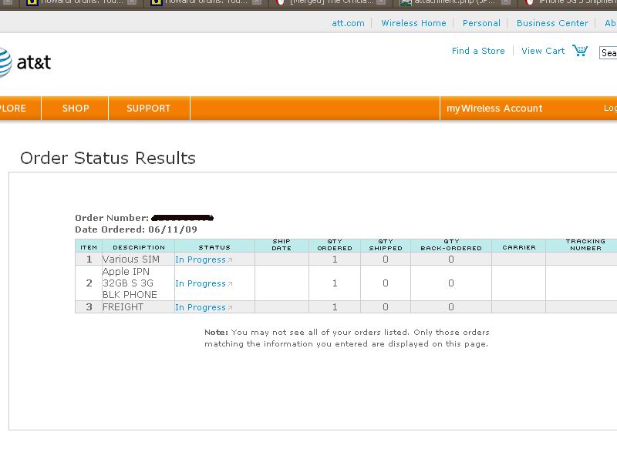Click the DESCRIPTION column header

(x=139, y=247)
